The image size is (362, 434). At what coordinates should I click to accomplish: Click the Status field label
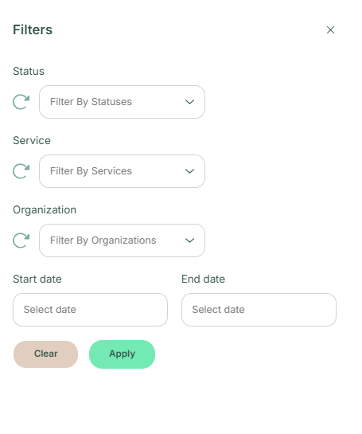click(x=29, y=71)
